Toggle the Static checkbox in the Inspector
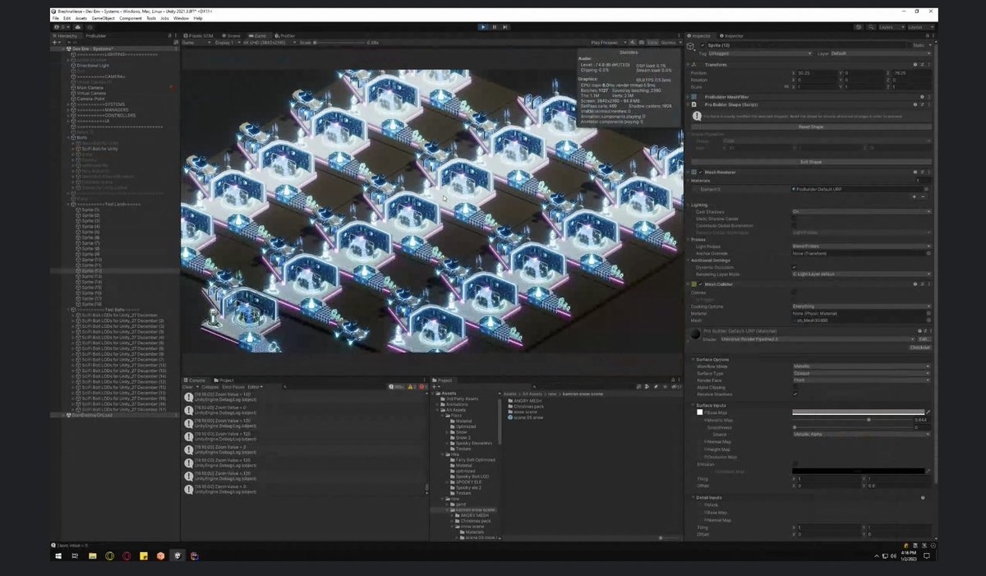986x576 pixels. tap(910, 45)
